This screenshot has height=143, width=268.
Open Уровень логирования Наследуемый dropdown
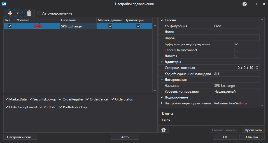236,92
